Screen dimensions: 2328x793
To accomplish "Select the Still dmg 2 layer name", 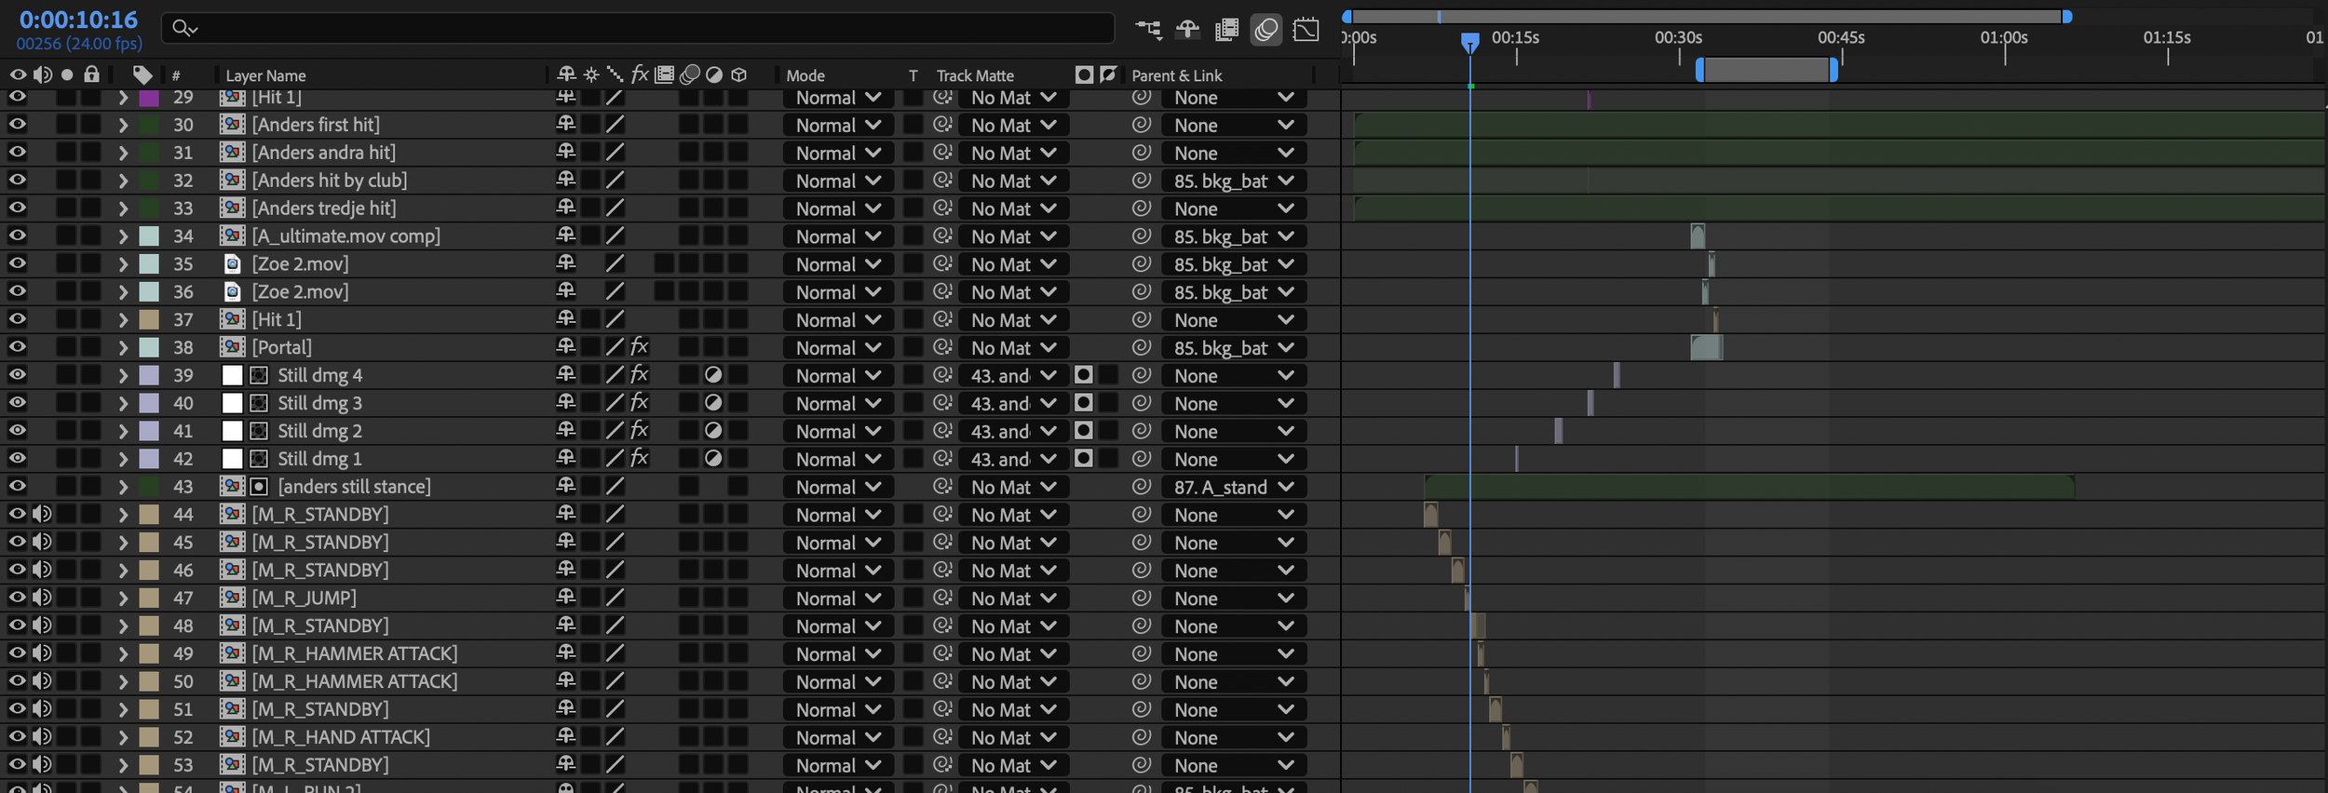I will coord(319,431).
